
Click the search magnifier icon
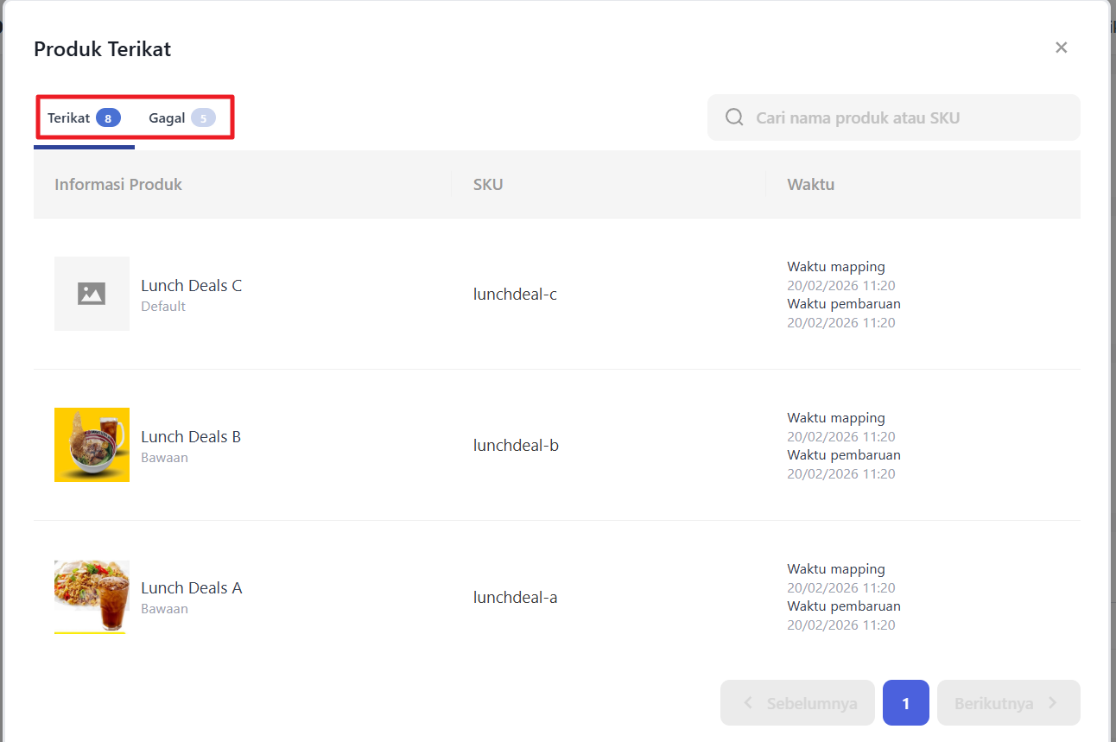click(734, 117)
